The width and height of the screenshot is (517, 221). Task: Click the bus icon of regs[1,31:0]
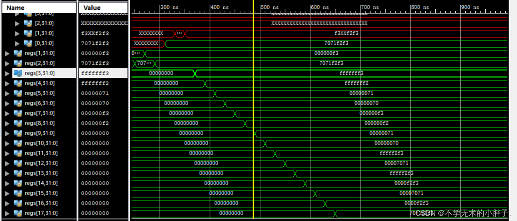[x=18, y=53]
